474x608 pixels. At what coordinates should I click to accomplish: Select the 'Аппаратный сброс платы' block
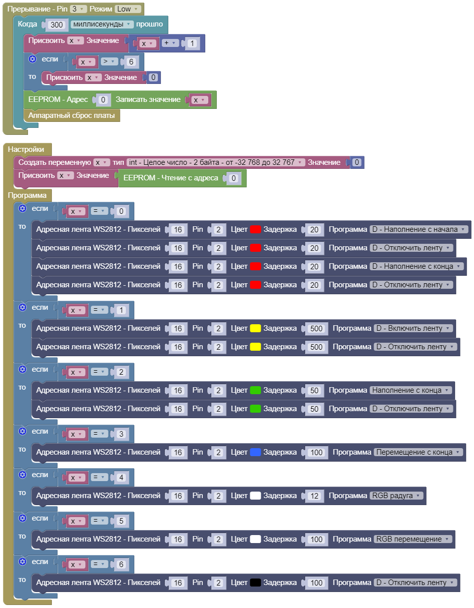coord(71,115)
